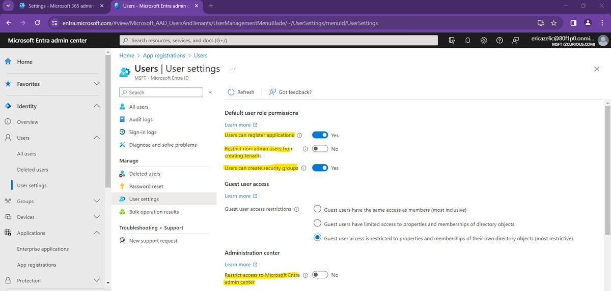This screenshot has height=291, width=611.
Task: Go to App registrations breadcrumb
Action: click(x=164, y=55)
